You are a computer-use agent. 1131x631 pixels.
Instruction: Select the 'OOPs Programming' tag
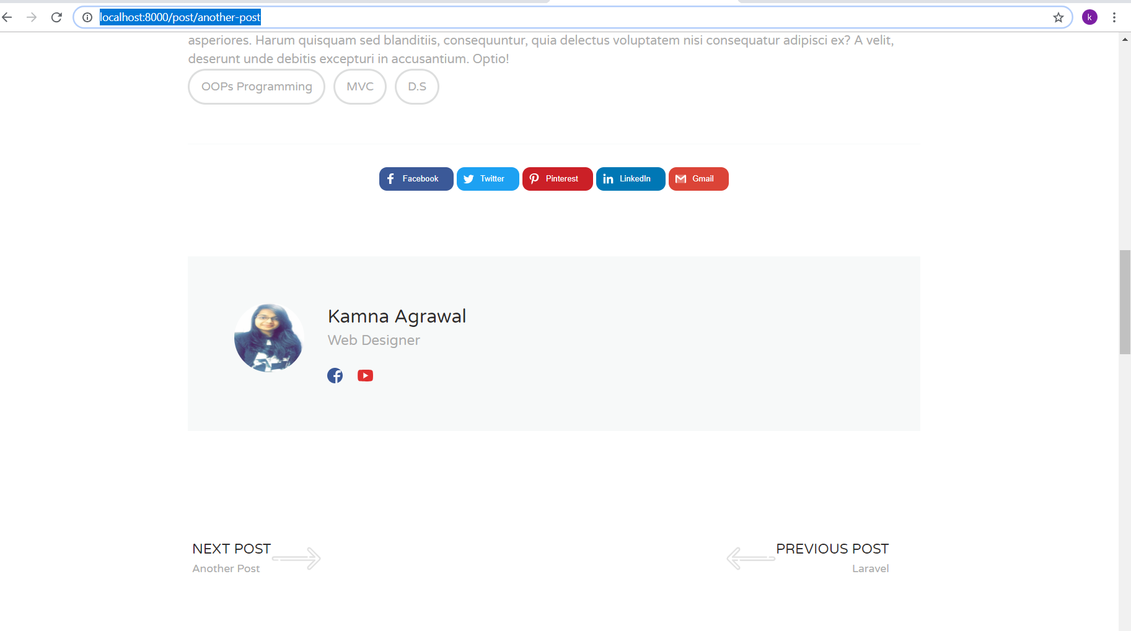pos(256,86)
